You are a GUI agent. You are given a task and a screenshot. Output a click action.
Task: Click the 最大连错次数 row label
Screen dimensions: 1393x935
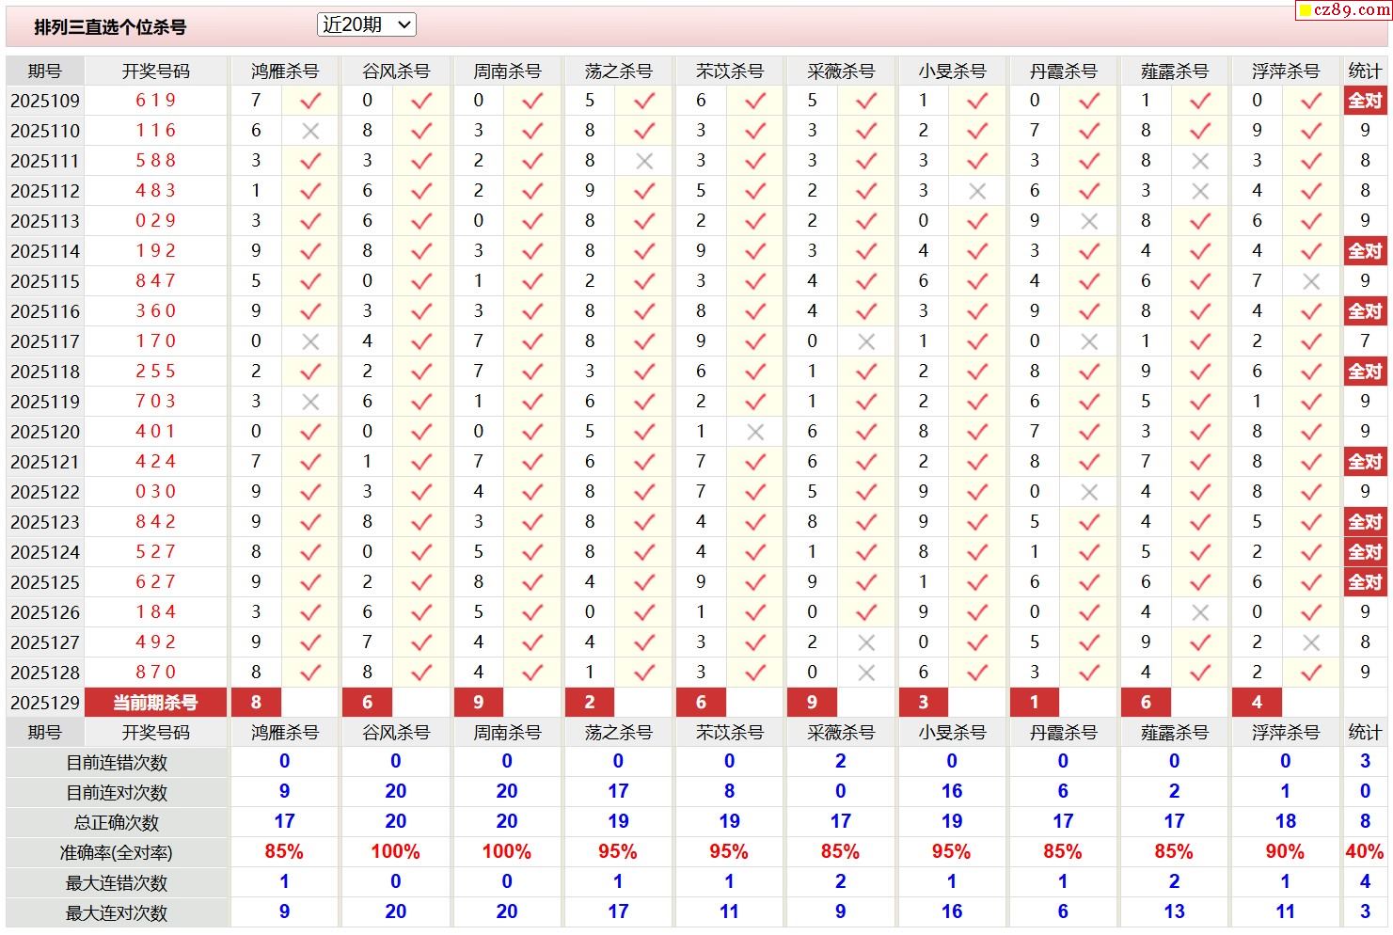click(x=117, y=883)
